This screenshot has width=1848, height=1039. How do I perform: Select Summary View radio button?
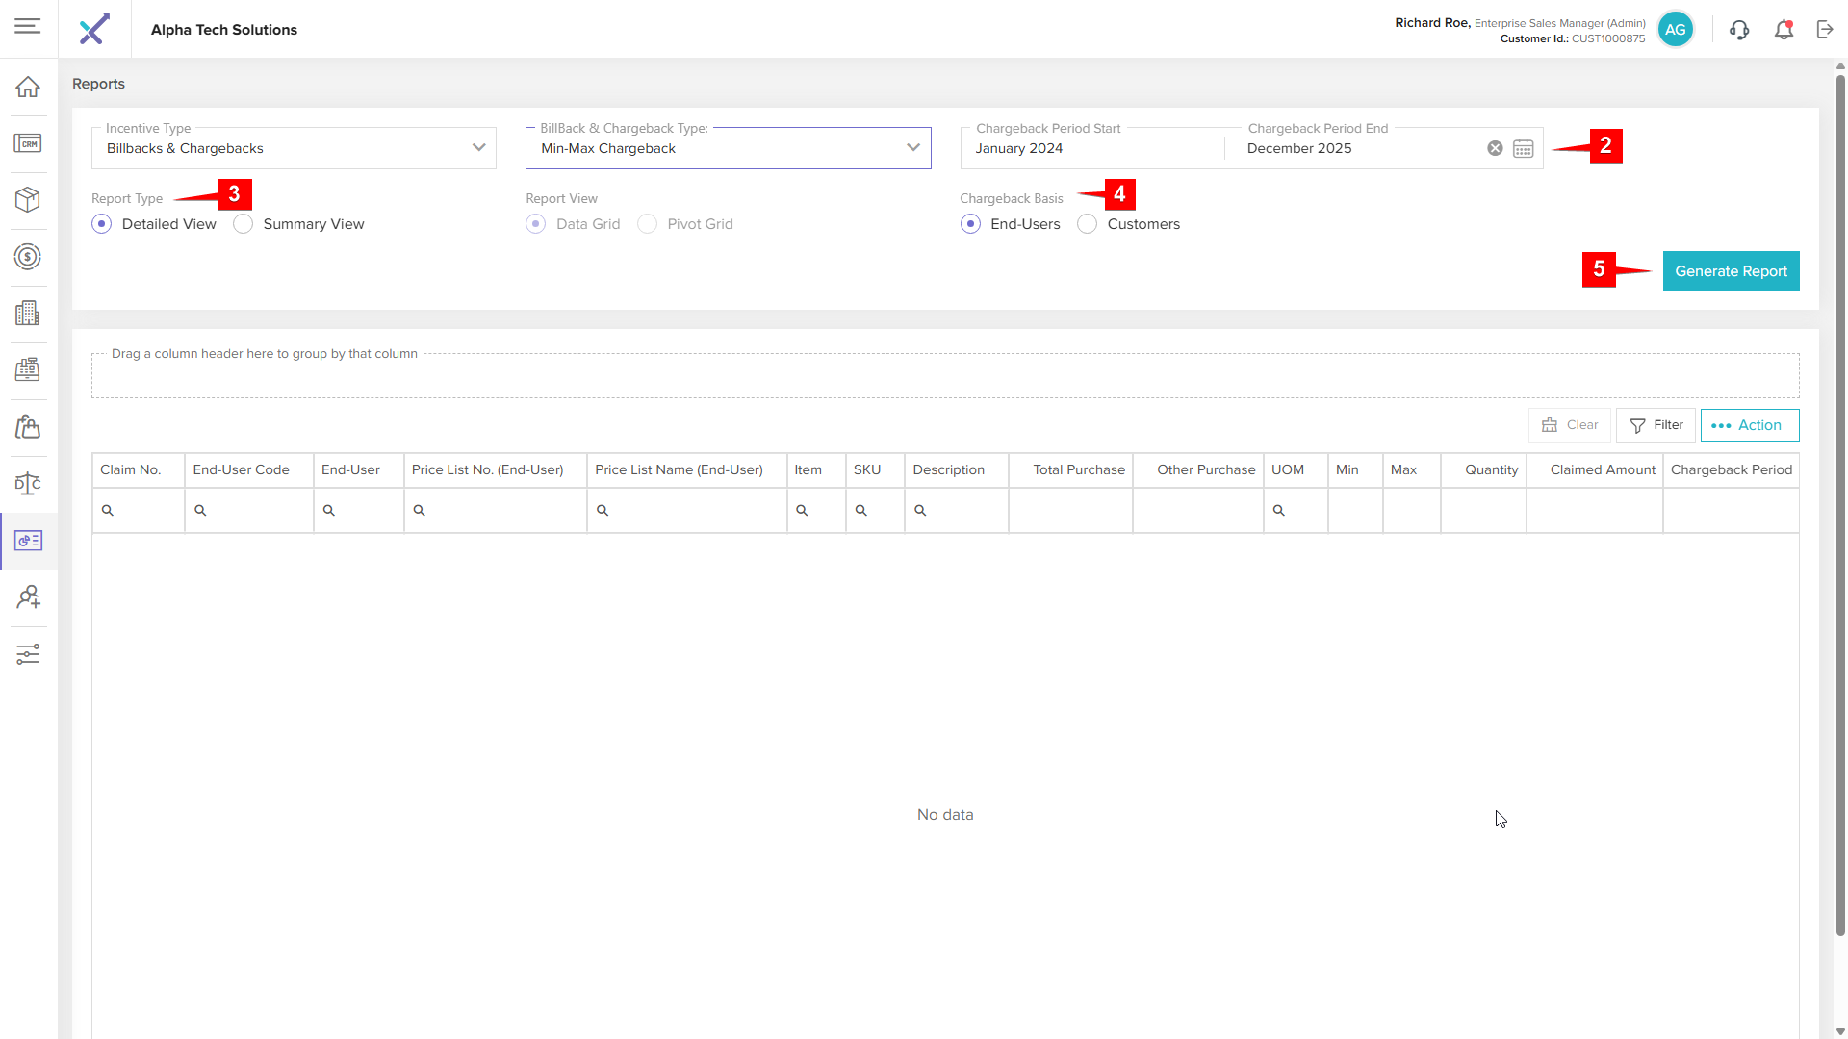pos(244,224)
